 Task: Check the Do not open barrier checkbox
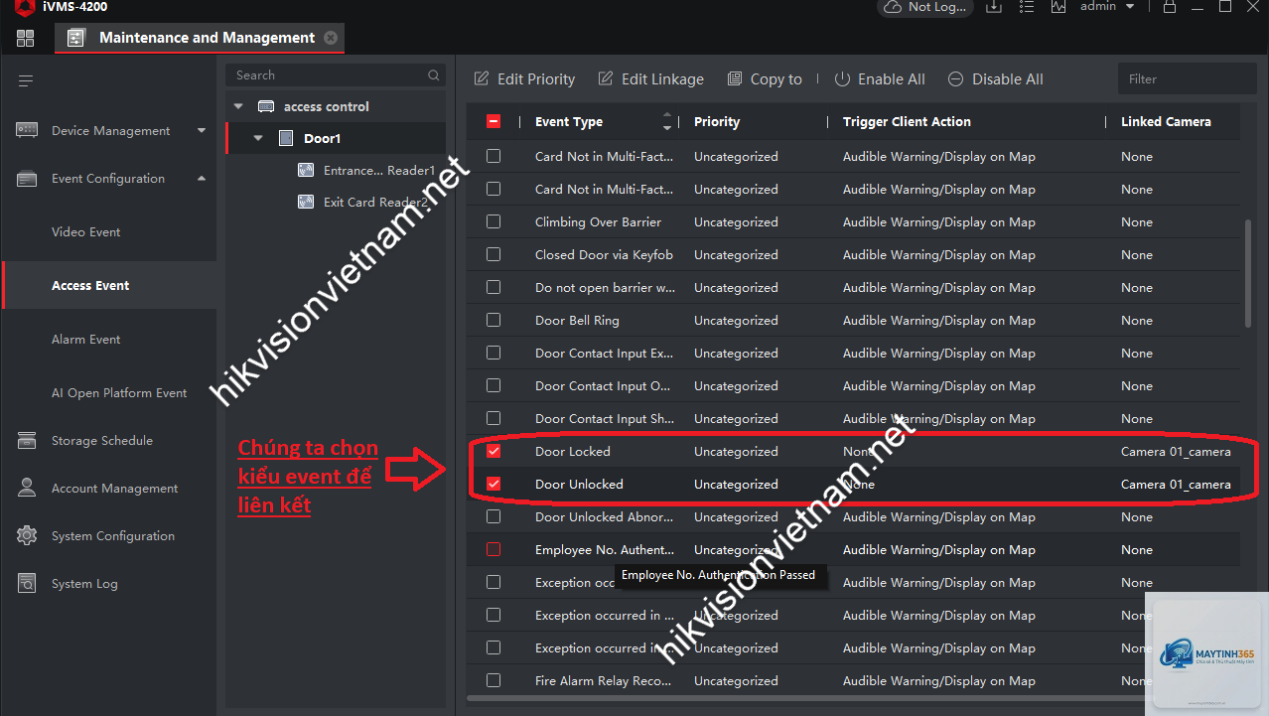pyautogui.click(x=493, y=287)
